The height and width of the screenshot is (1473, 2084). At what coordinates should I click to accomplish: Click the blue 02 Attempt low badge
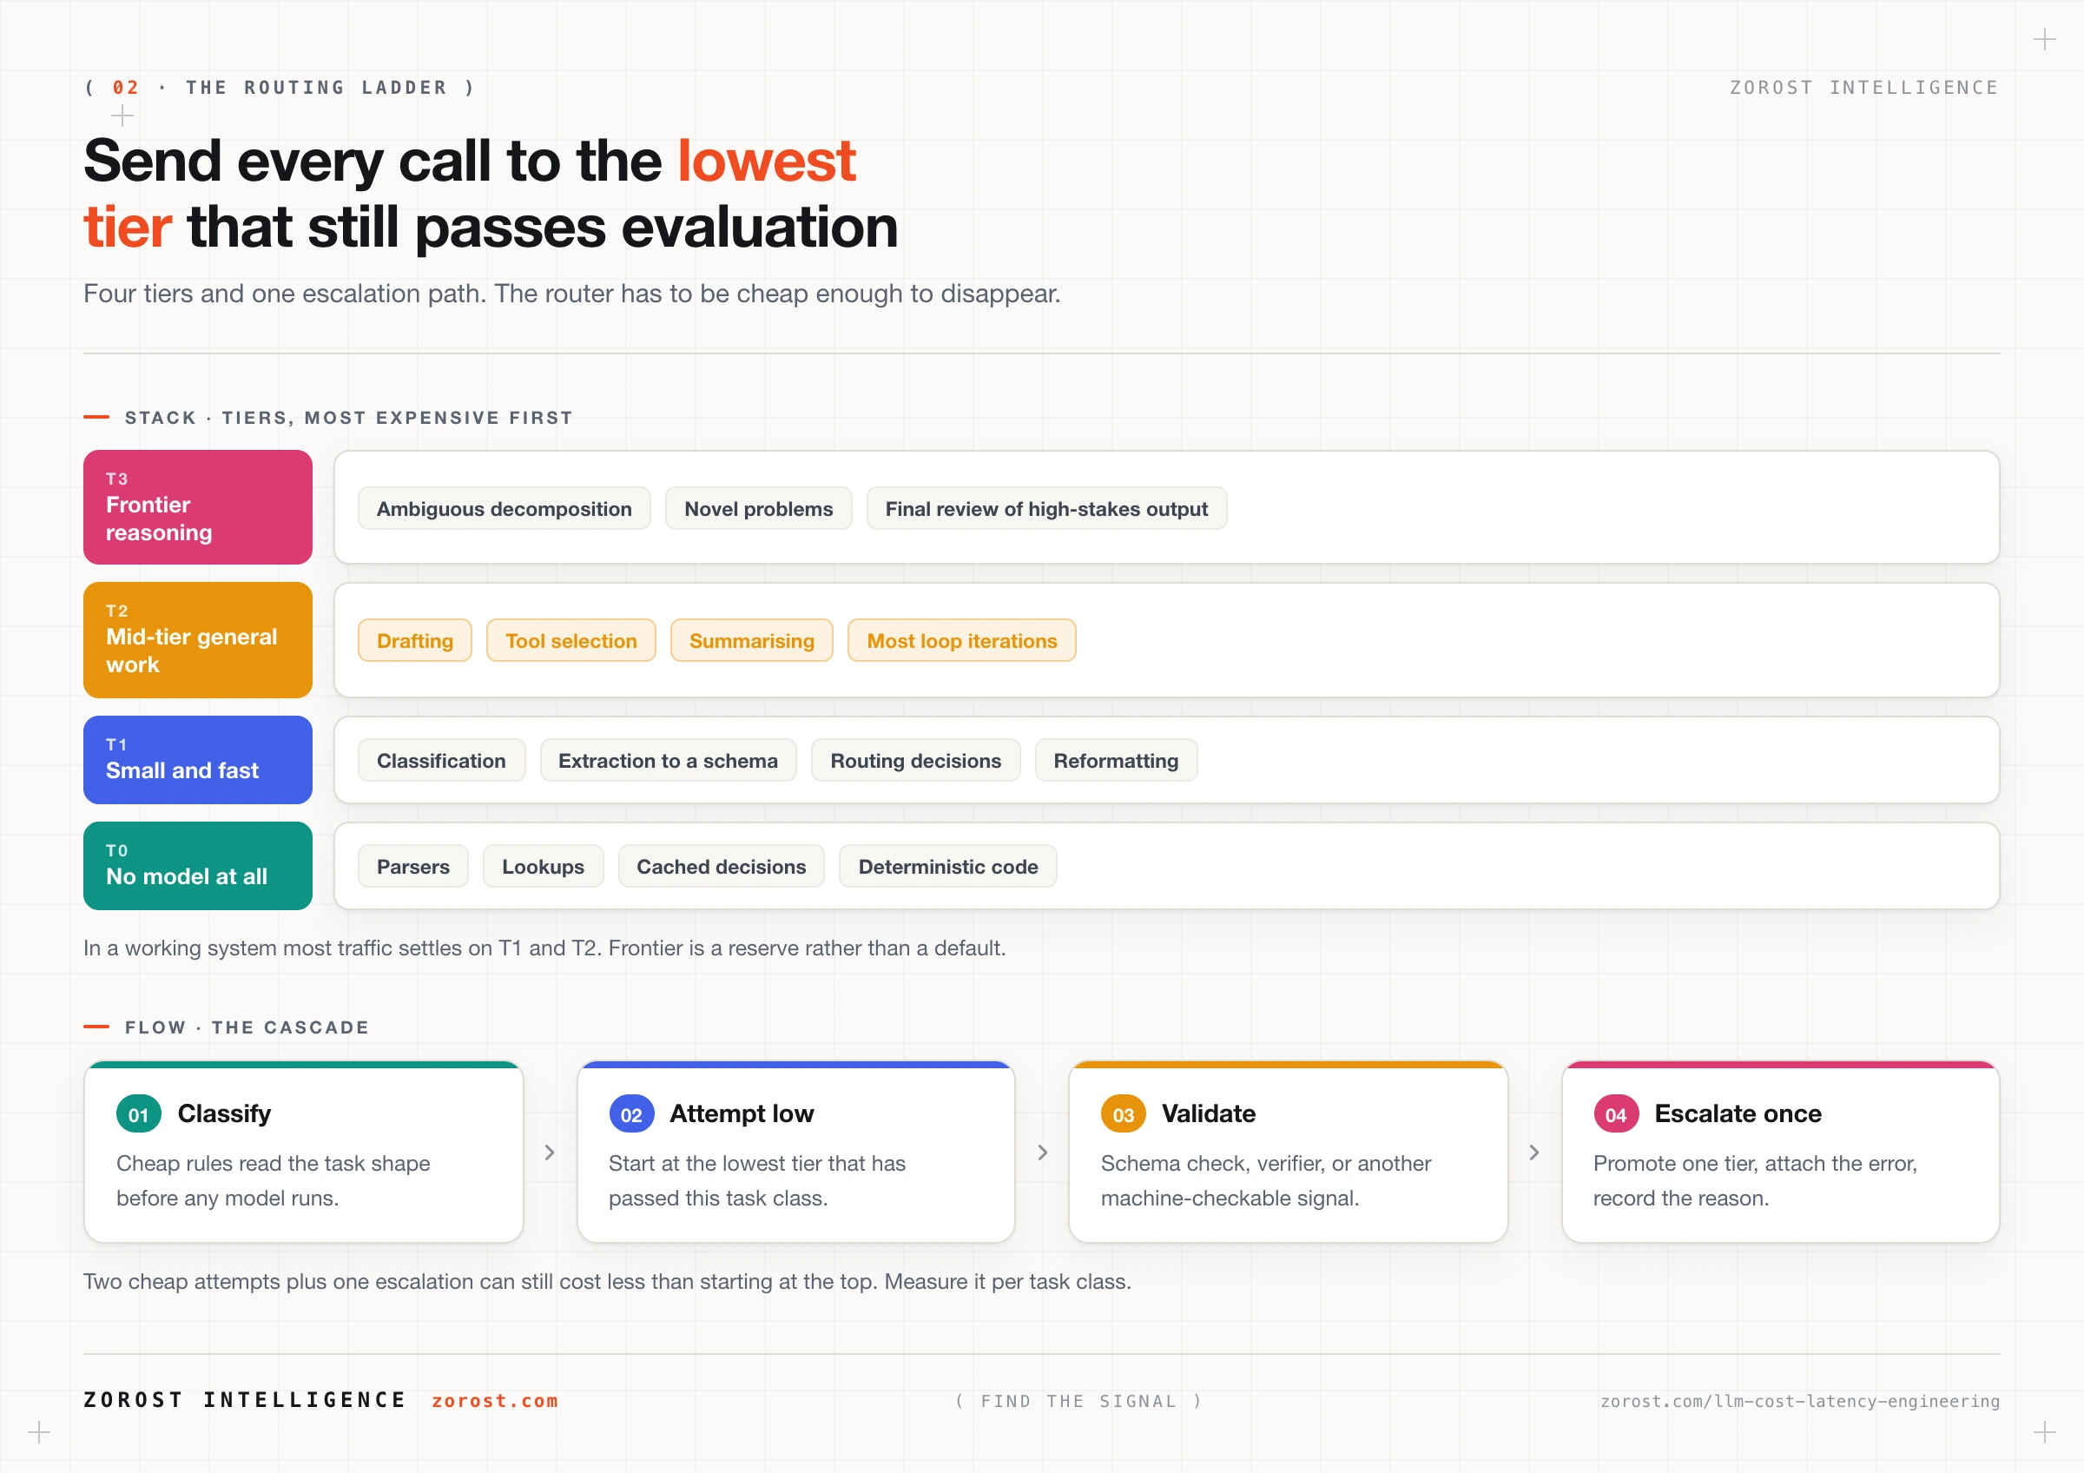630,1114
